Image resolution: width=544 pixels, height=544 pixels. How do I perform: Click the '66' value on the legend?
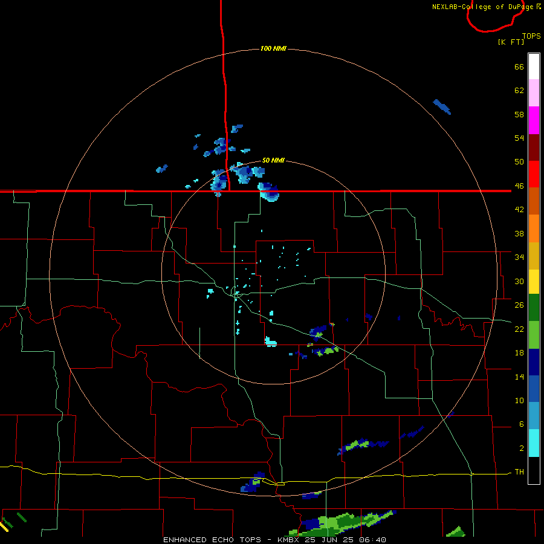(519, 66)
